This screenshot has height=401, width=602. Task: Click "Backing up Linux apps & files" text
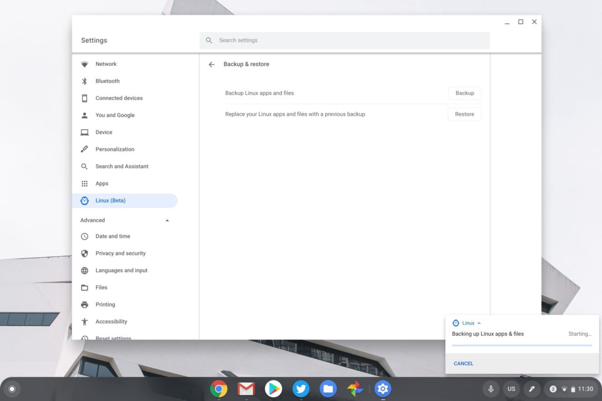coord(488,334)
